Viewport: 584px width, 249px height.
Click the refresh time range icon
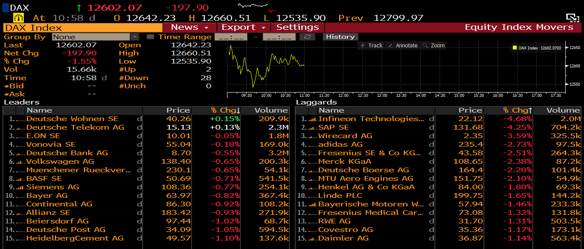307,37
